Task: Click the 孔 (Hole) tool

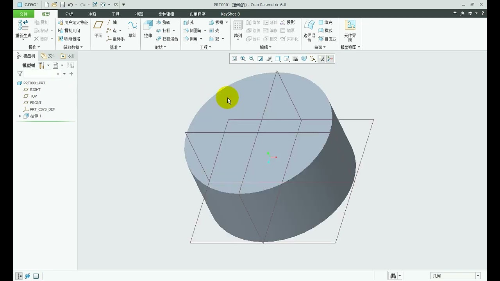Action: (189, 22)
